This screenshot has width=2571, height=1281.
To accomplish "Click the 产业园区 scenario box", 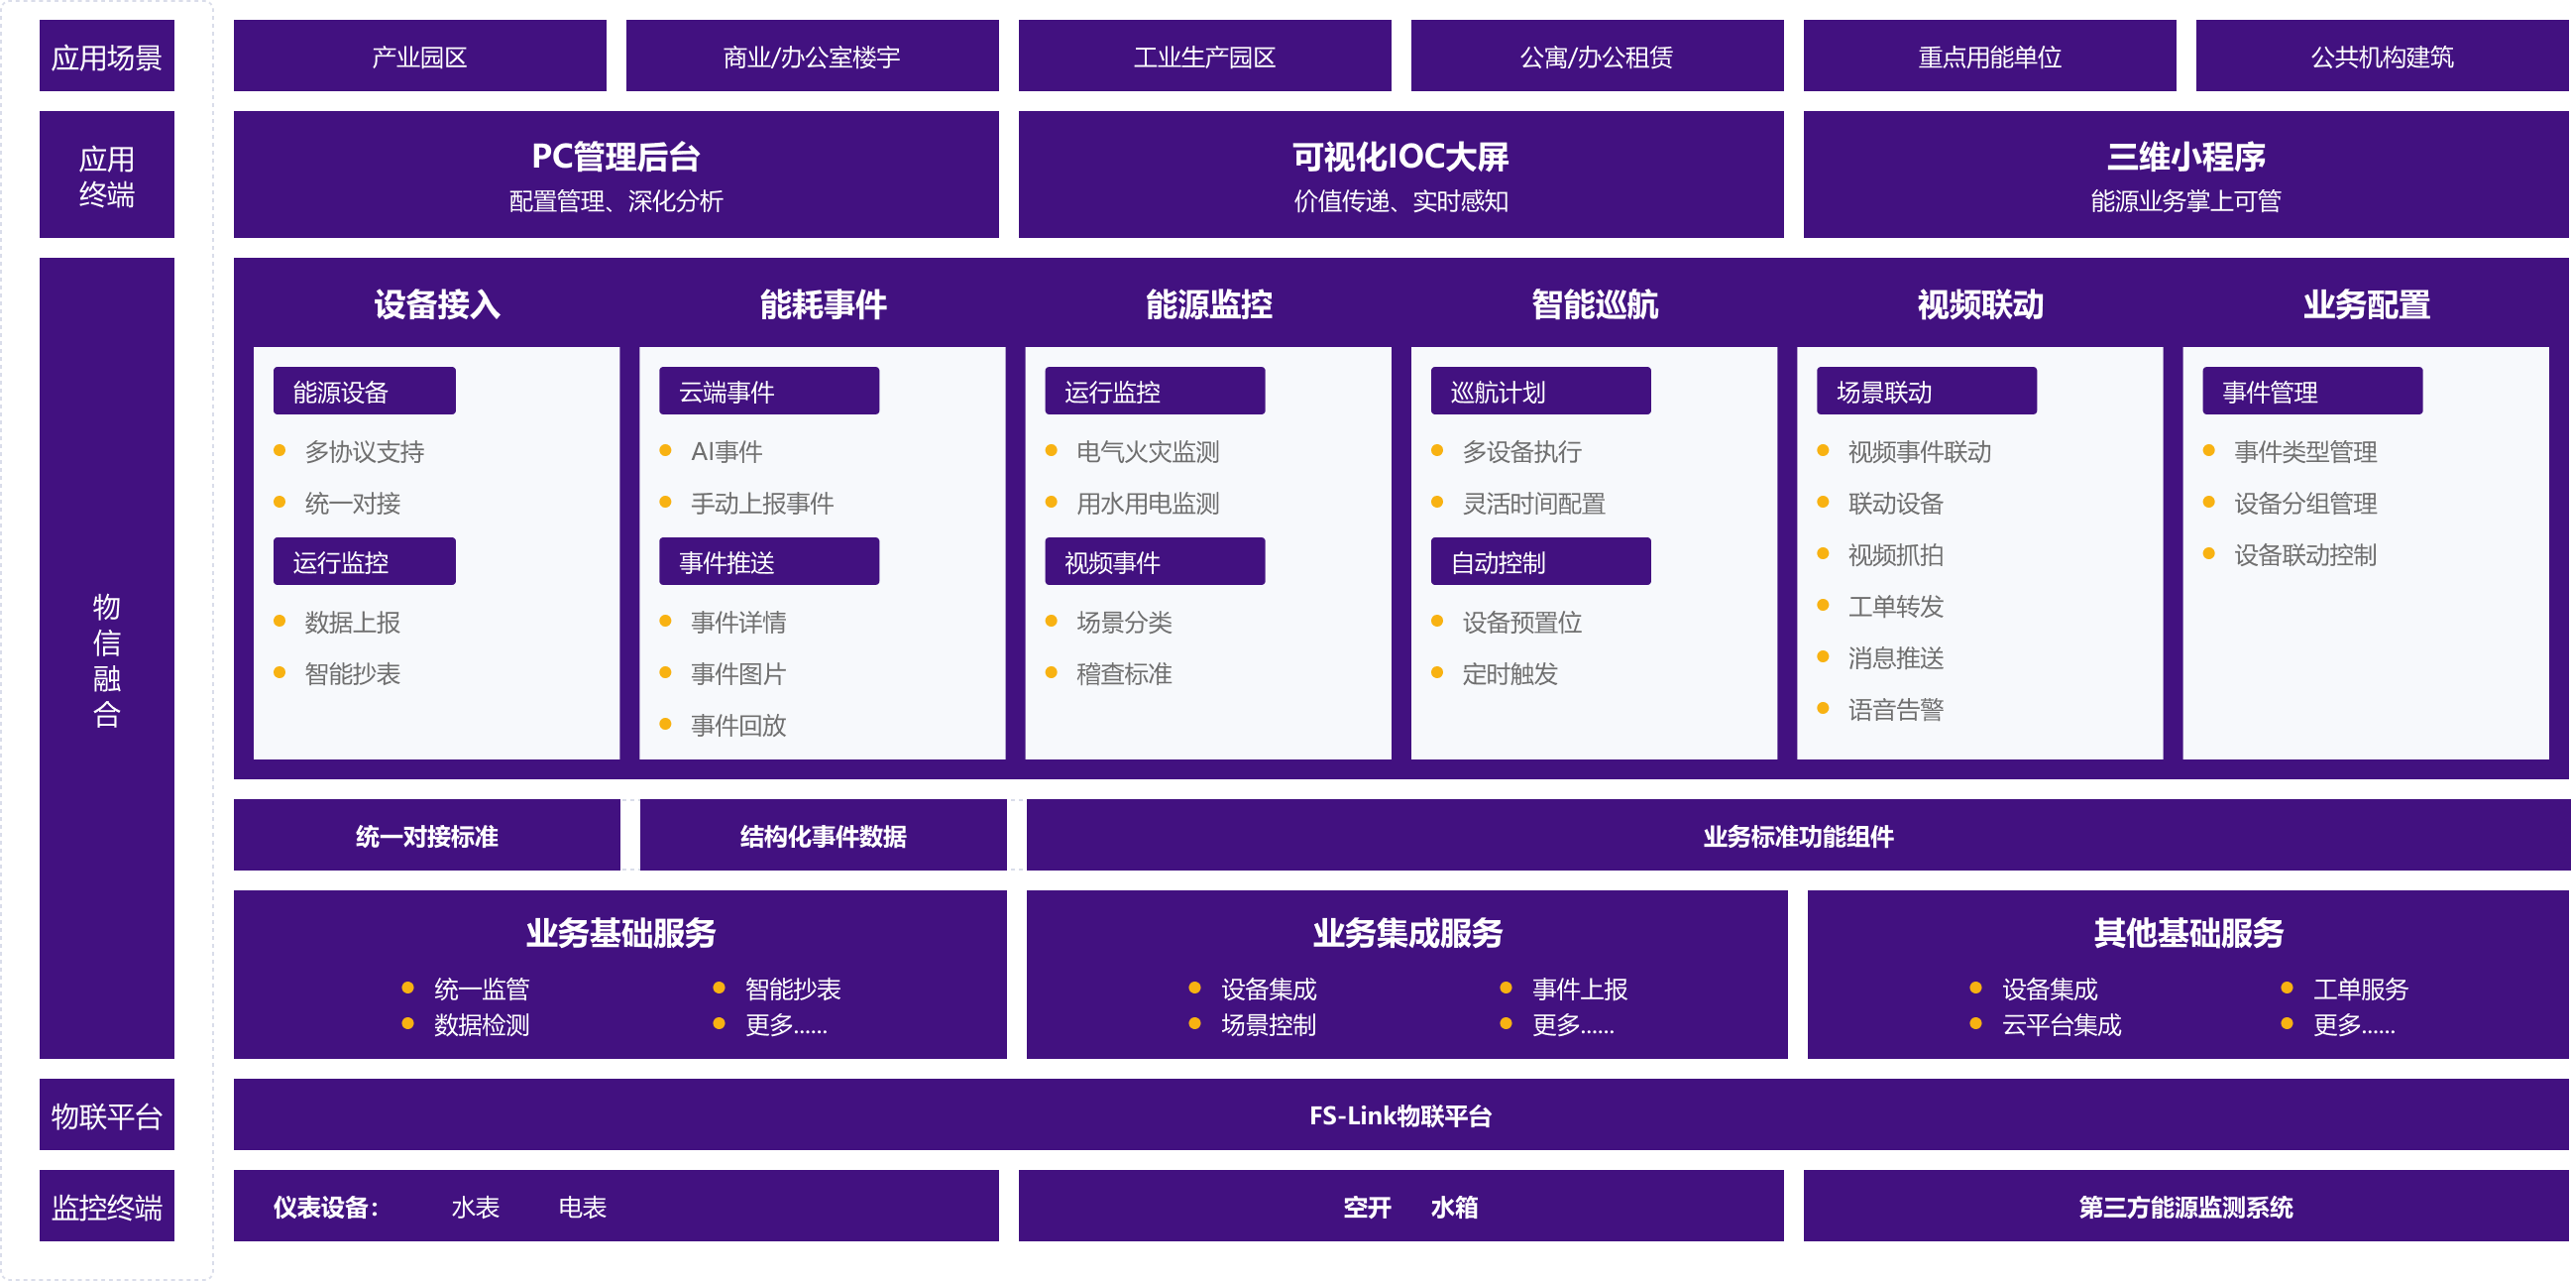I will (x=419, y=56).
